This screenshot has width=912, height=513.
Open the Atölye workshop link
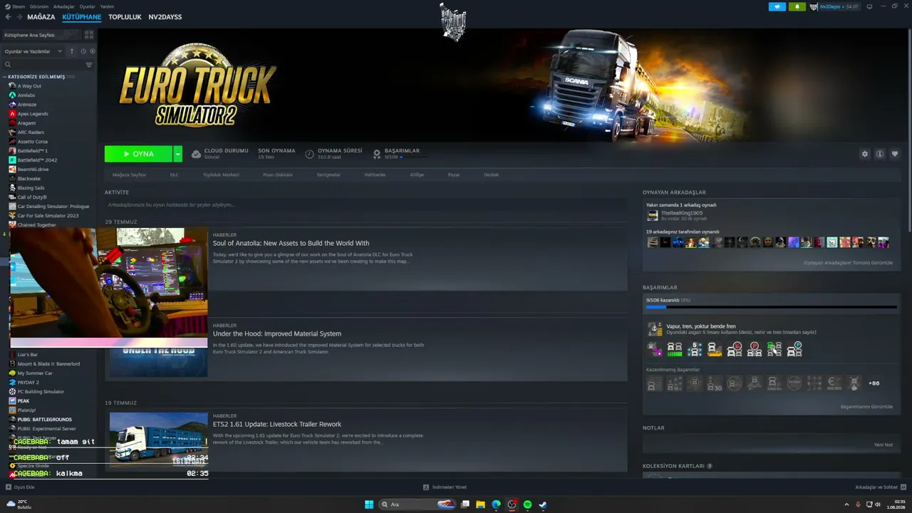[x=417, y=175]
